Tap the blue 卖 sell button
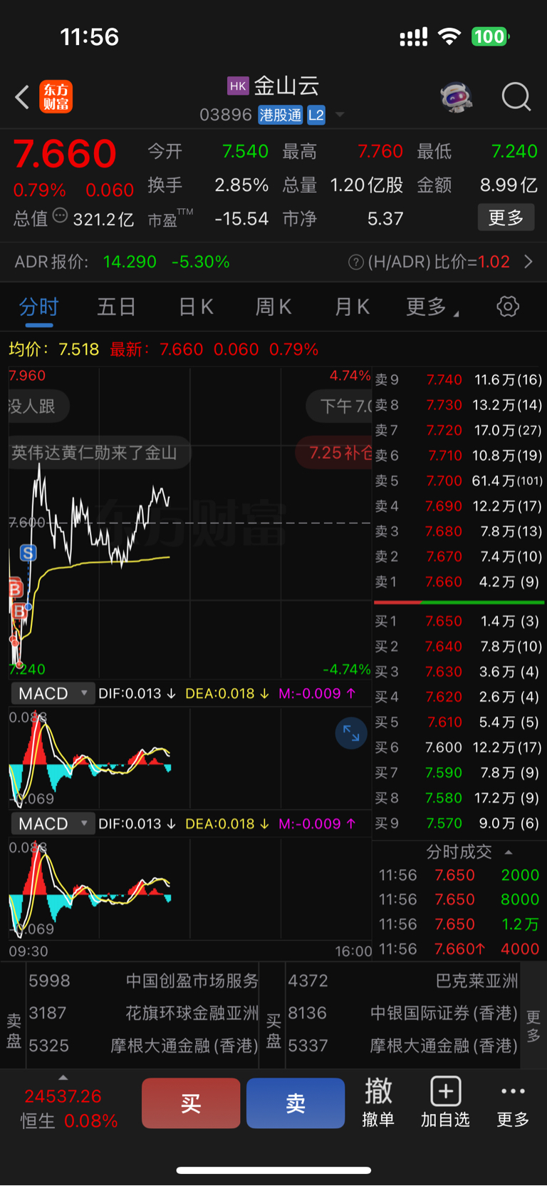This screenshot has width=547, height=1186. click(x=296, y=1103)
